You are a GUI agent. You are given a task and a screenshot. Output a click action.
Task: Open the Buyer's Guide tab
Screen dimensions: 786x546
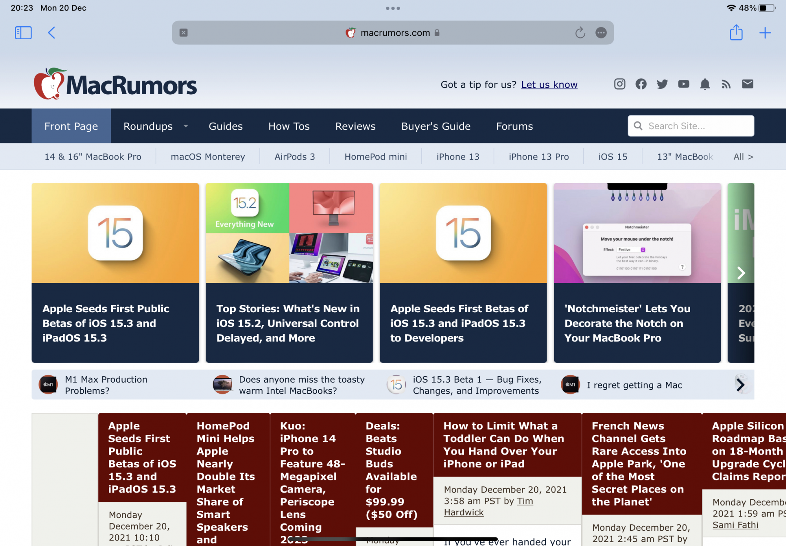coord(435,126)
